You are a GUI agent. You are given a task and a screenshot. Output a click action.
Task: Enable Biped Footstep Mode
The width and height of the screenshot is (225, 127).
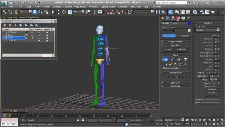[172, 59]
